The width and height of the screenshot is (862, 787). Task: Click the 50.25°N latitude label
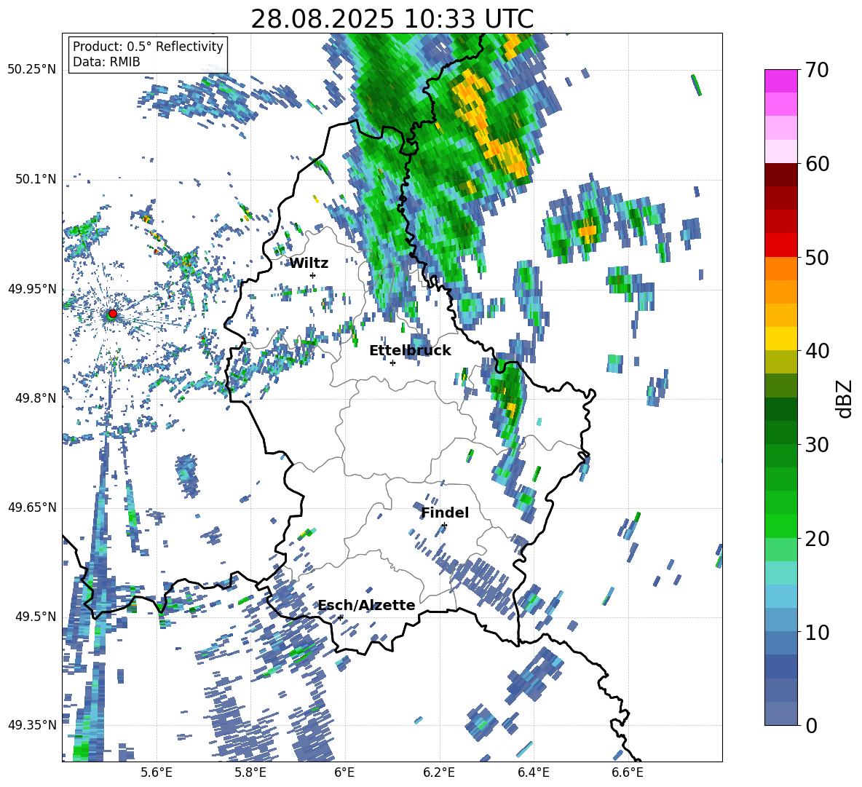tap(32, 70)
